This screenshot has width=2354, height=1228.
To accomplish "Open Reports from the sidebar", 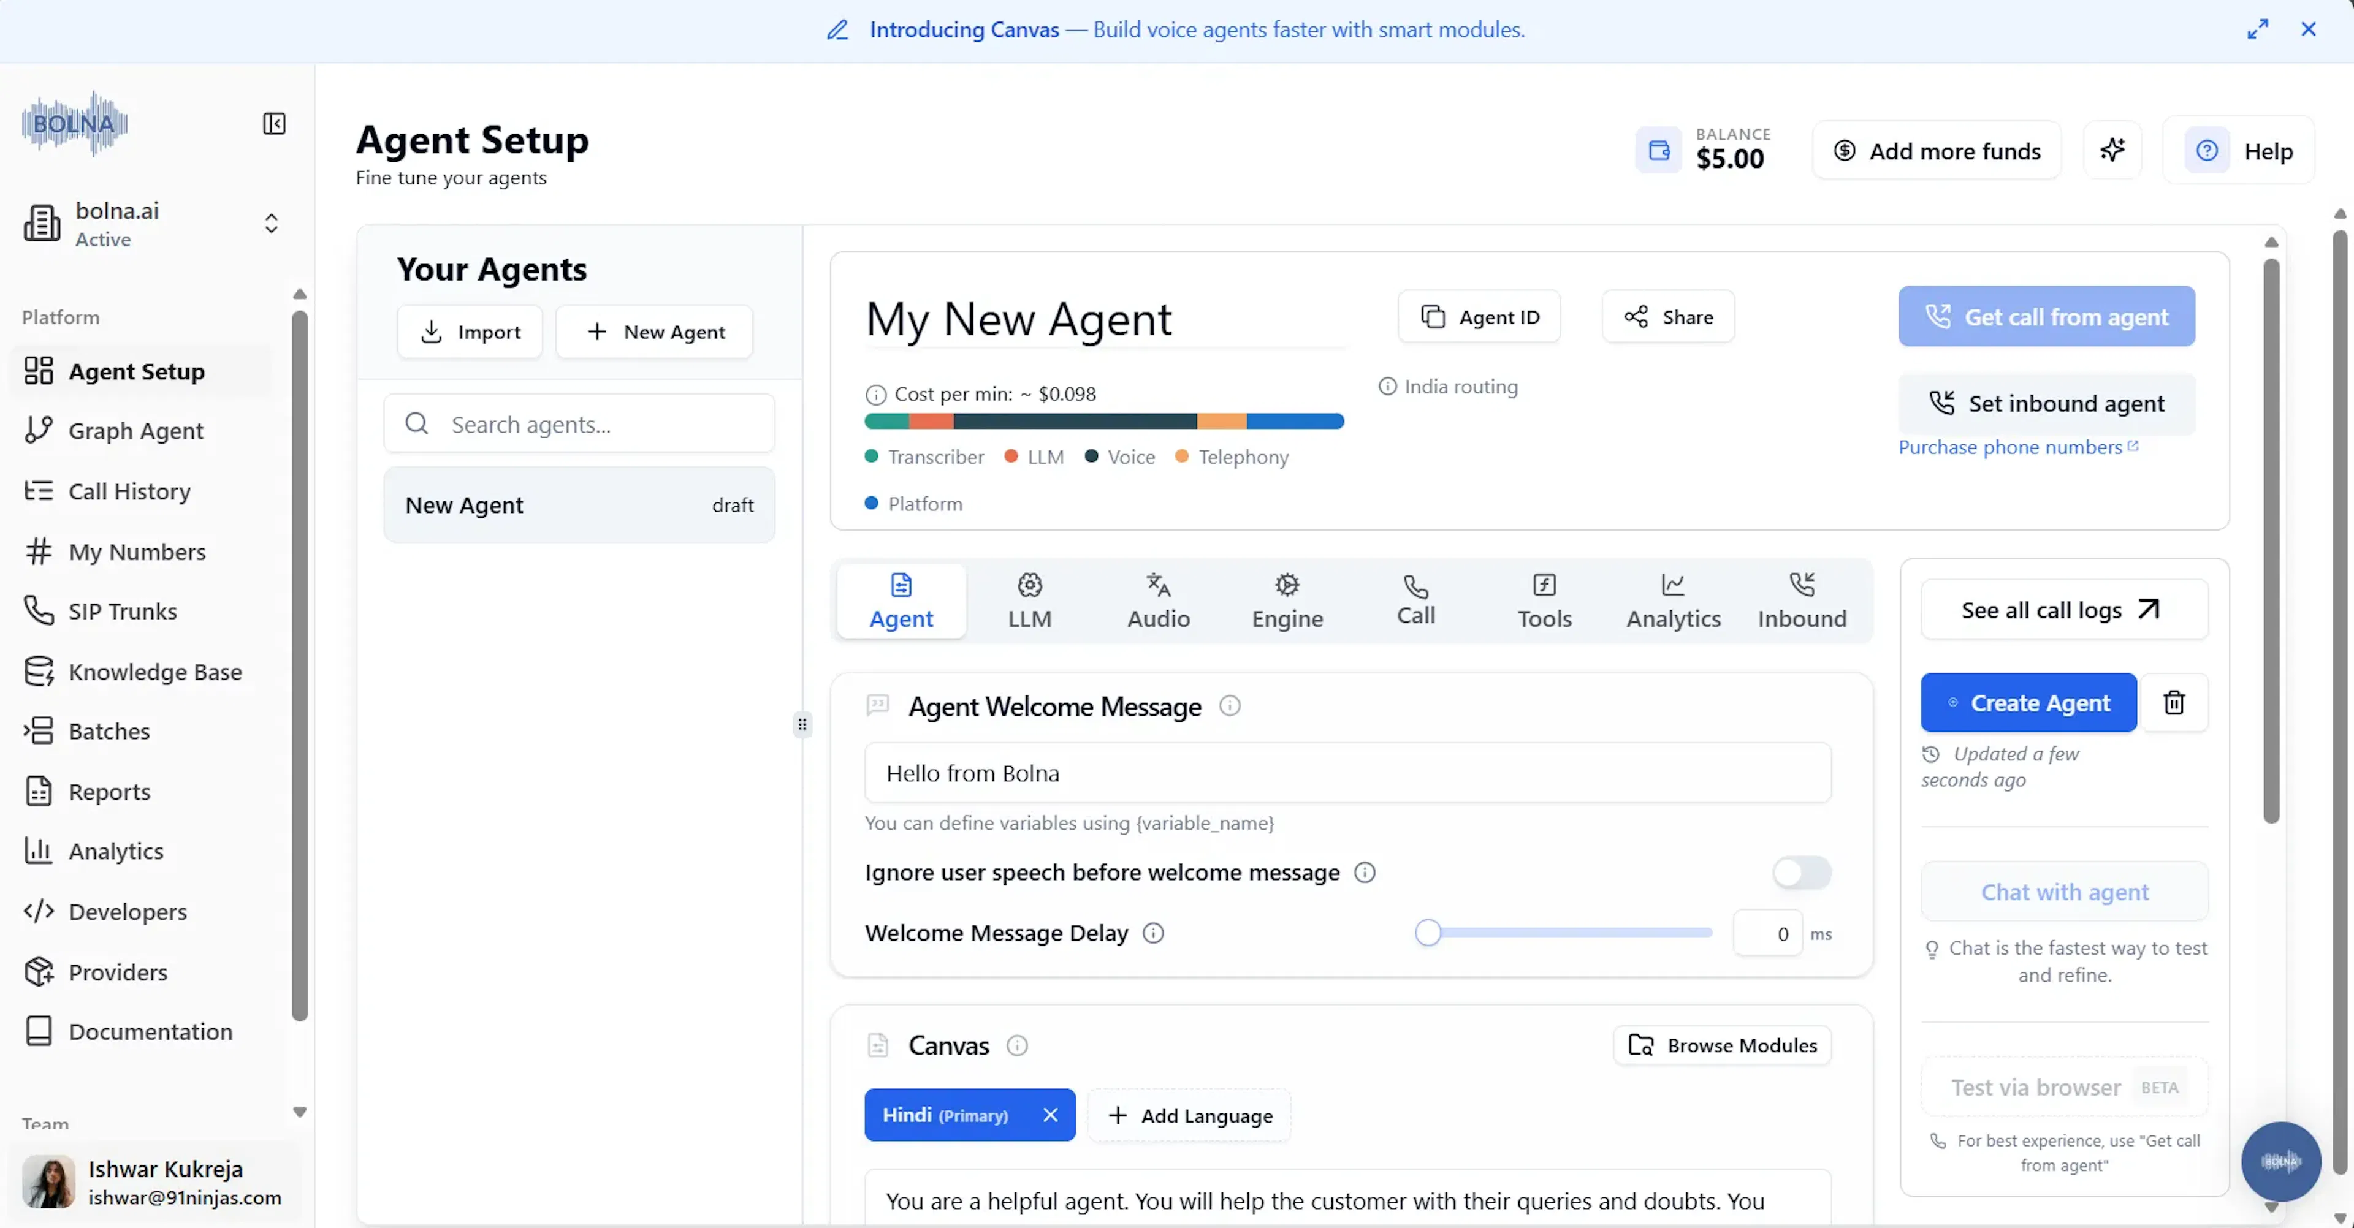I will (142, 791).
